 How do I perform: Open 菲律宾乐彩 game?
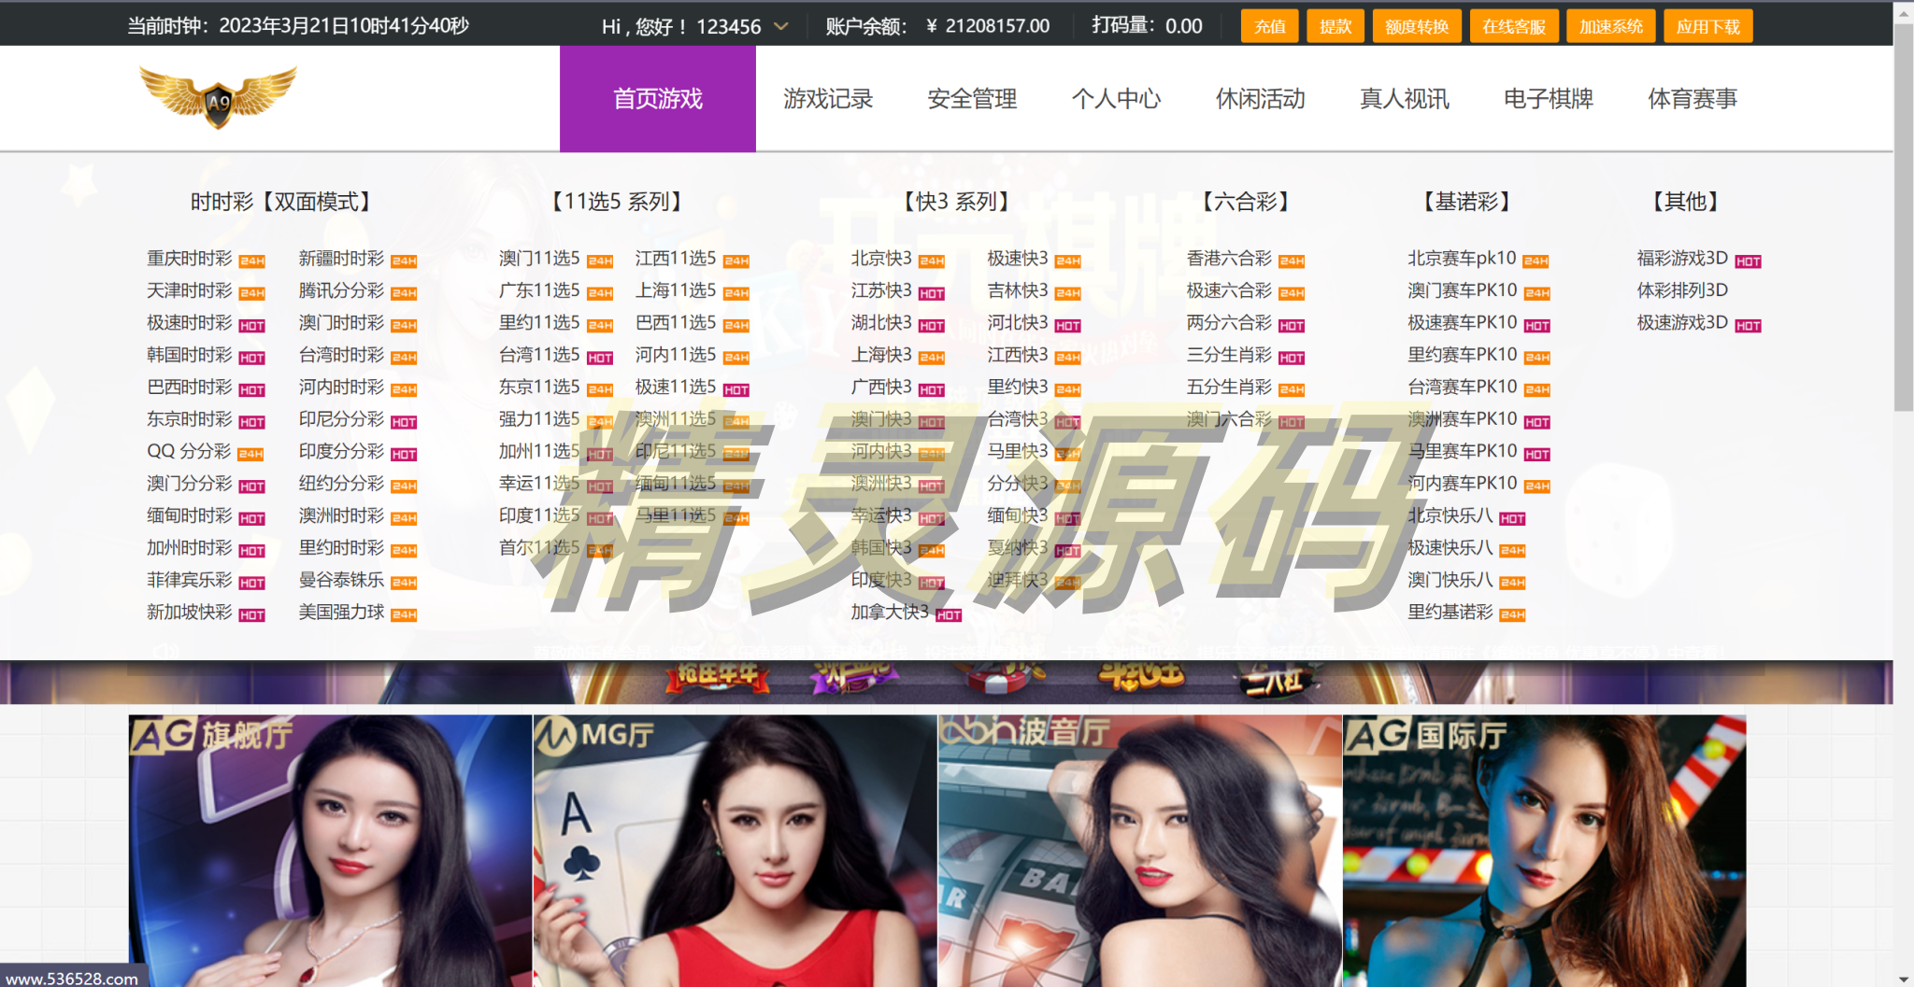190,580
